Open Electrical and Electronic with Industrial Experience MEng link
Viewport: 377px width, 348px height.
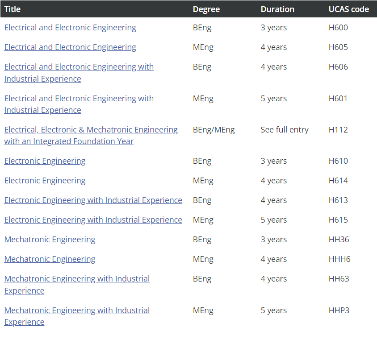tap(79, 99)
